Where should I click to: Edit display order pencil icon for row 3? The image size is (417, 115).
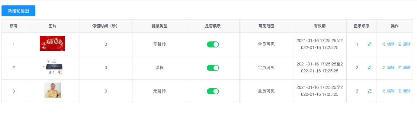(370, 91)
